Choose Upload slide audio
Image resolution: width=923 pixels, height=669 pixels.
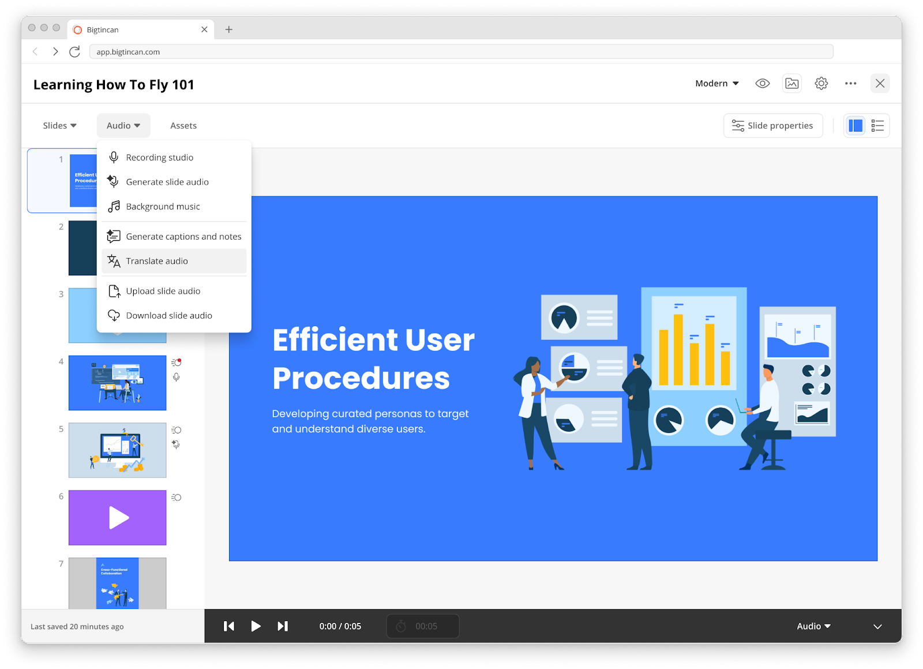[x=163, y=290]
